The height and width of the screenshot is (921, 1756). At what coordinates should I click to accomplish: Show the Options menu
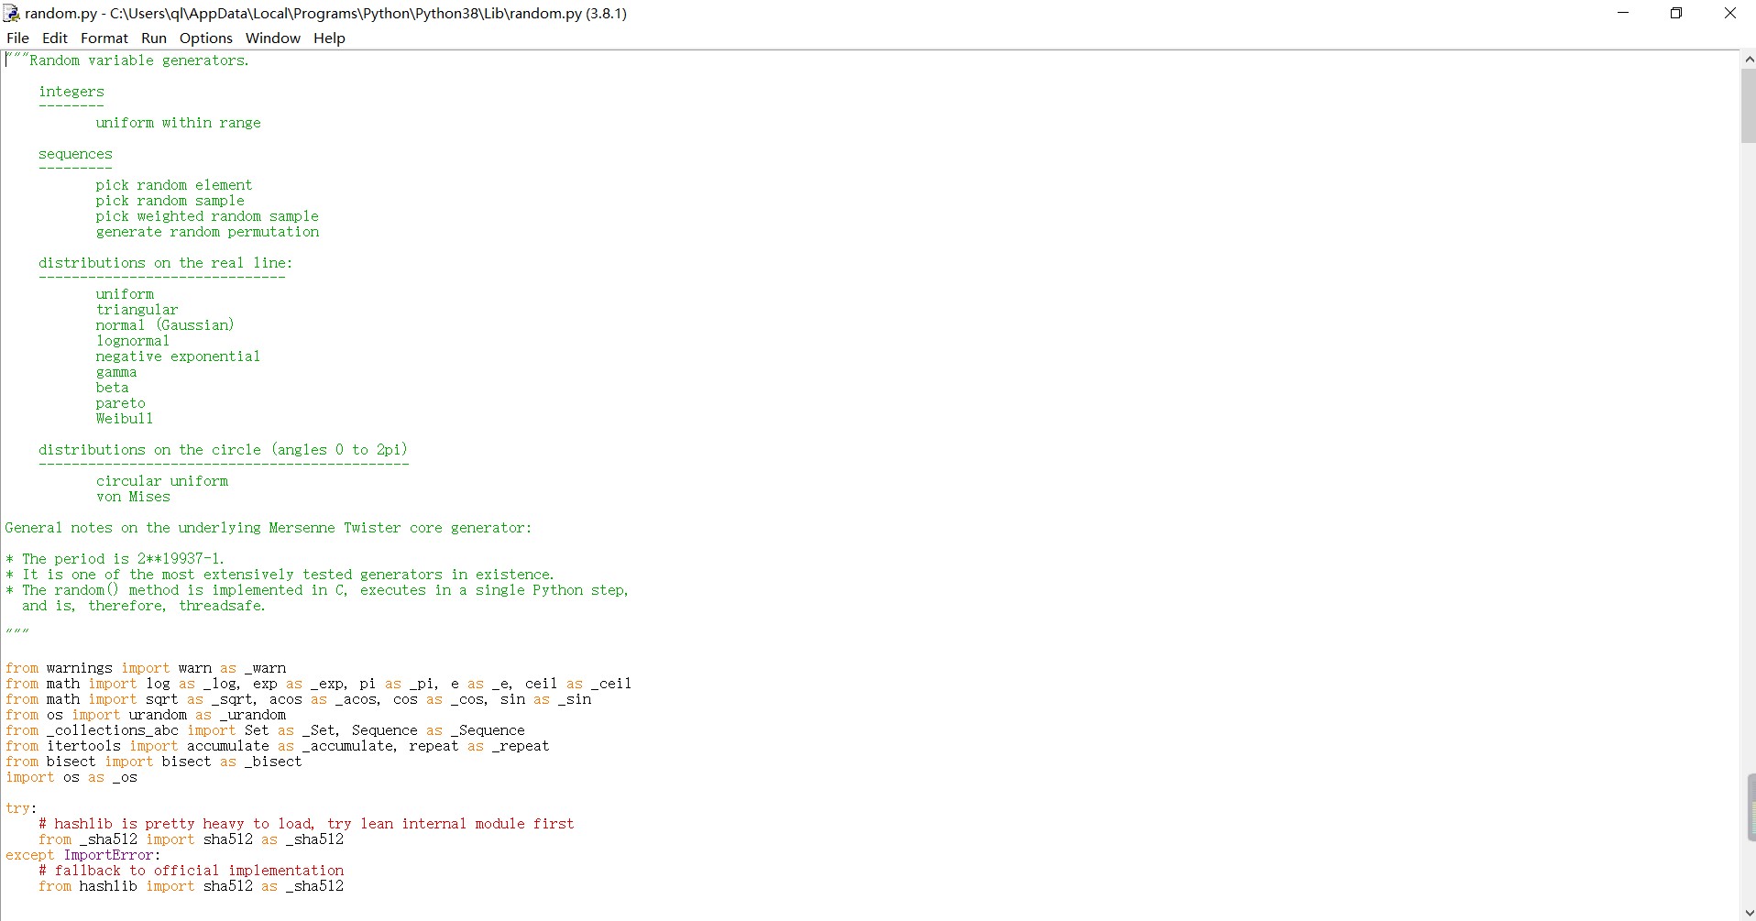click(x=206, y=38)
